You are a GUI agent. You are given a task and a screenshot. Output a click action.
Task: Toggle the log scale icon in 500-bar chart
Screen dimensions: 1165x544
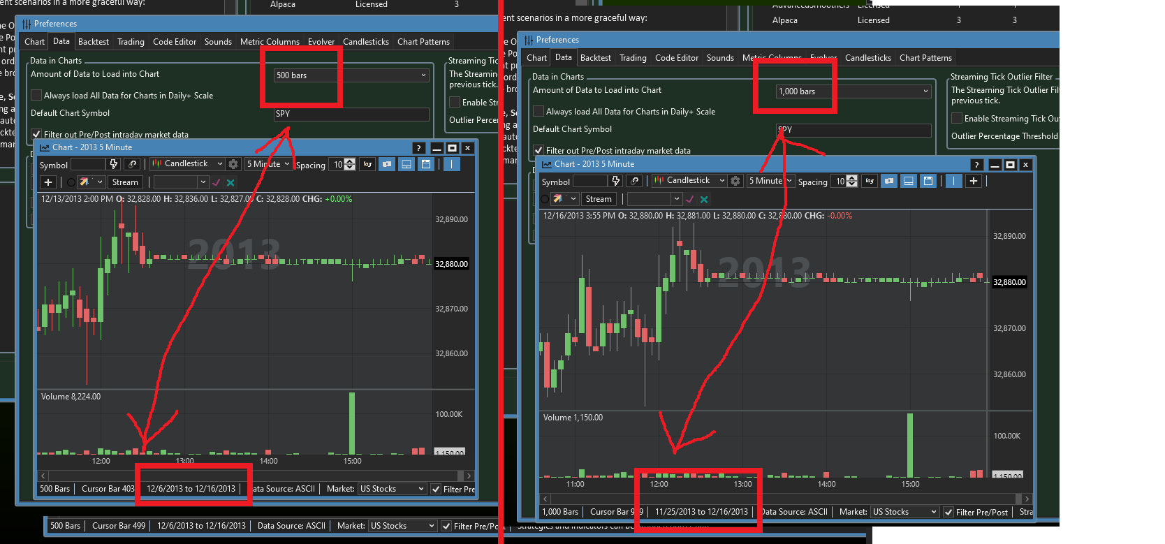click(367, 164)
